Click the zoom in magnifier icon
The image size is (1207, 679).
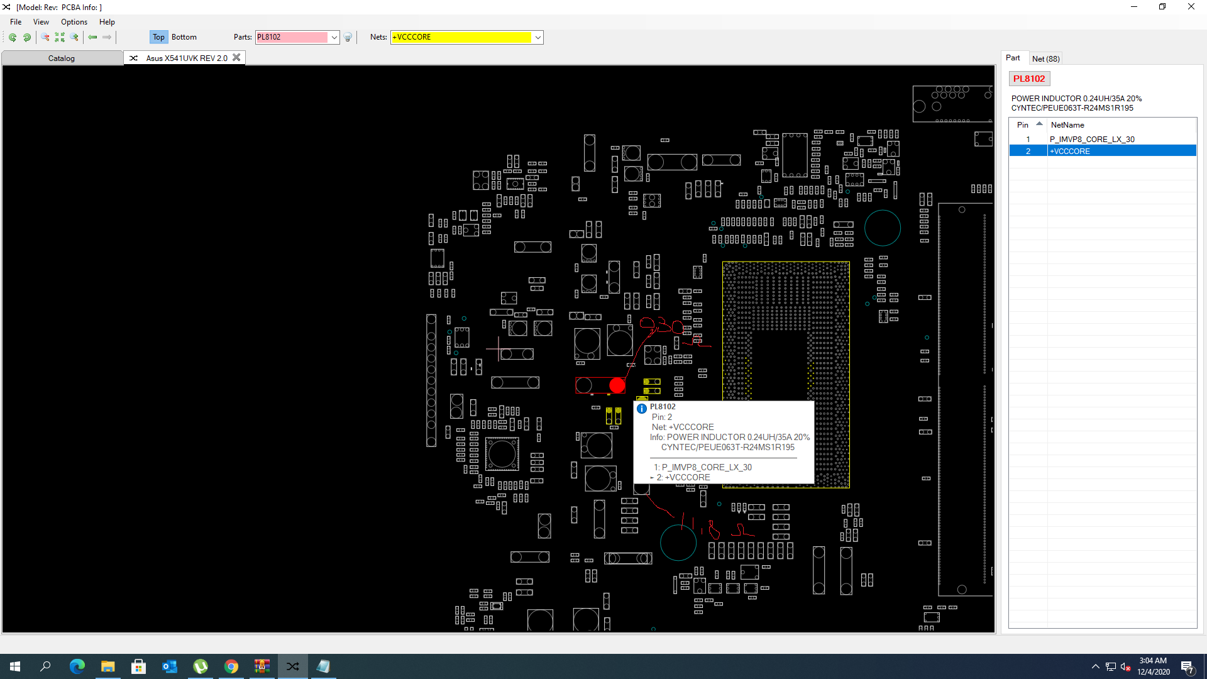(x=74, y=37)
